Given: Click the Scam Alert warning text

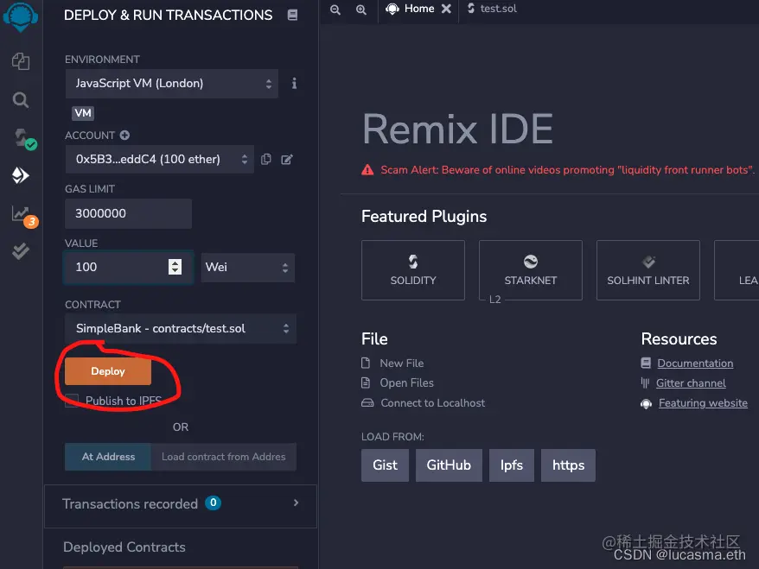Looking at the screenshot, I should coord(567,170).
